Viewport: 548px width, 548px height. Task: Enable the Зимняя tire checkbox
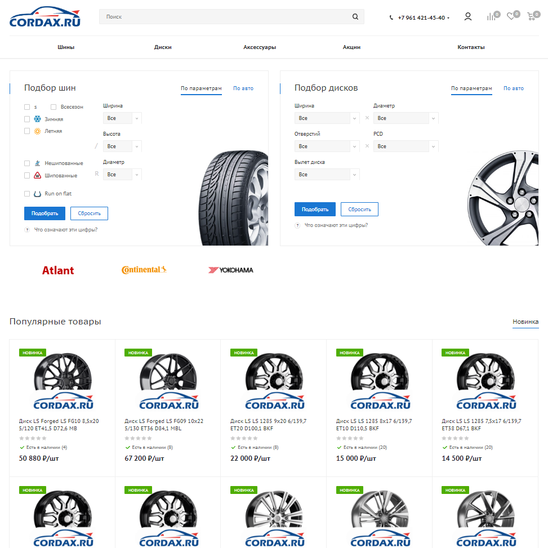click(27, 119)
